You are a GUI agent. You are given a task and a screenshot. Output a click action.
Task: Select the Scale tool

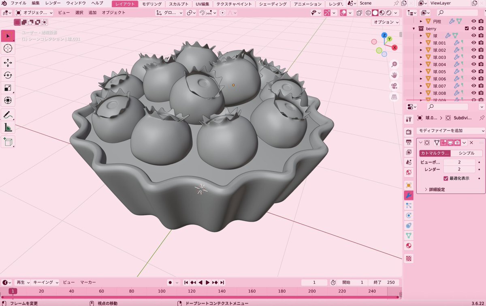[x=8, y=88]
